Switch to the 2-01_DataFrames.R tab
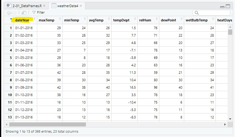The image size is (235, 137). click(x=26, y=6)
